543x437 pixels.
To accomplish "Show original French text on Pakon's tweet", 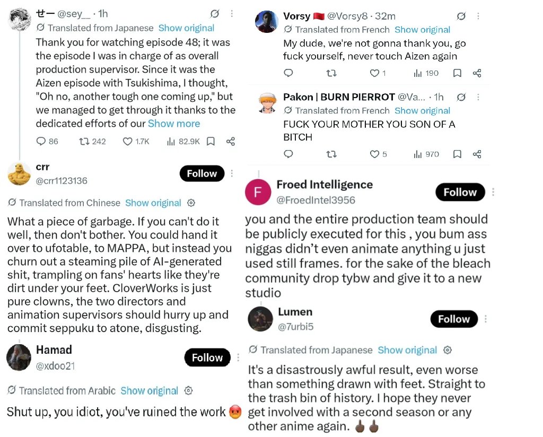I will pos(422,110).
